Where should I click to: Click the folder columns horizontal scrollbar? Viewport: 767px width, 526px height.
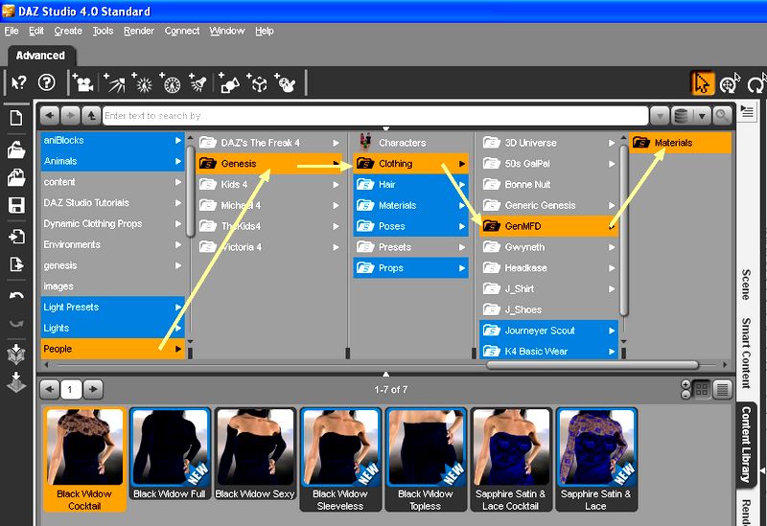point(592,365)
